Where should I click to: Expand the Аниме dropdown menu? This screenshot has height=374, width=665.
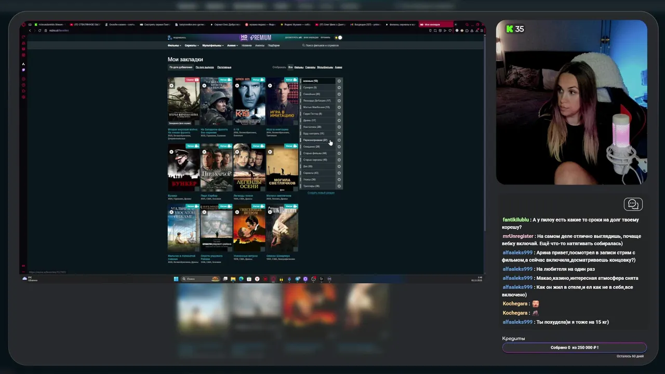(232, 45)
